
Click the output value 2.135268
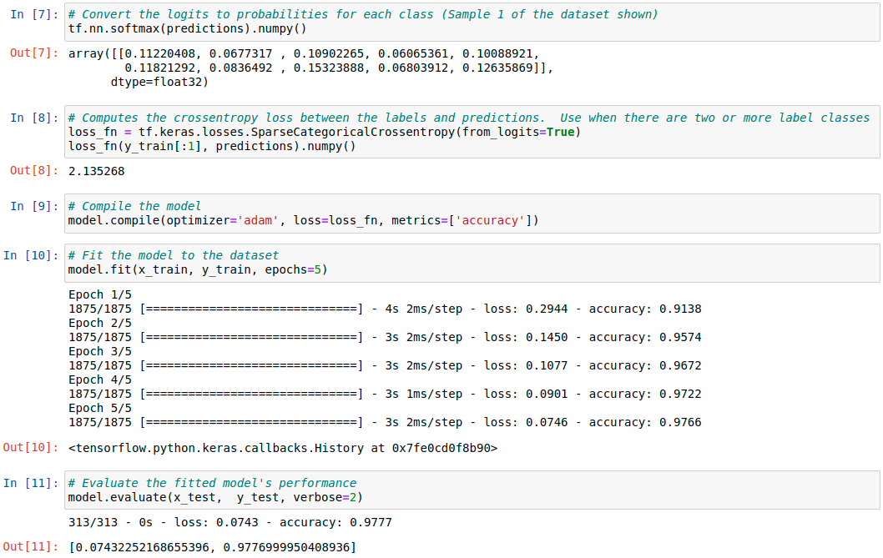point(96,171)
